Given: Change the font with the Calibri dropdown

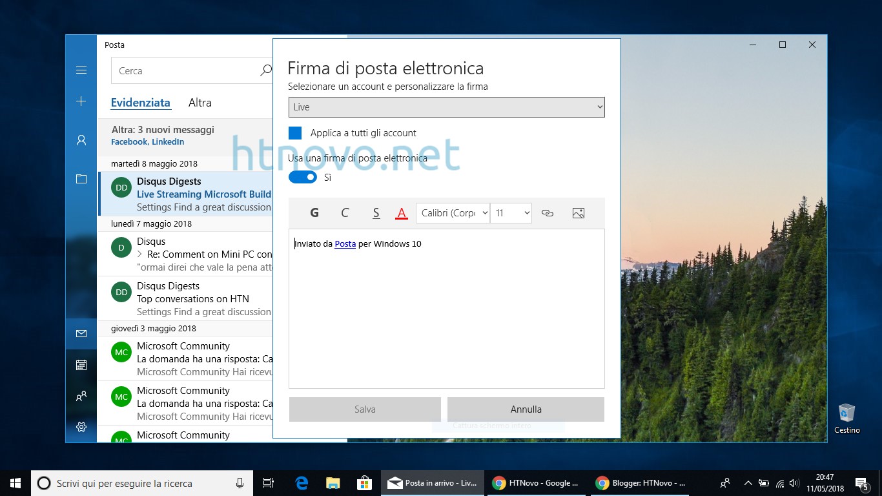Looking at the screenshot, I should (452, 212).
